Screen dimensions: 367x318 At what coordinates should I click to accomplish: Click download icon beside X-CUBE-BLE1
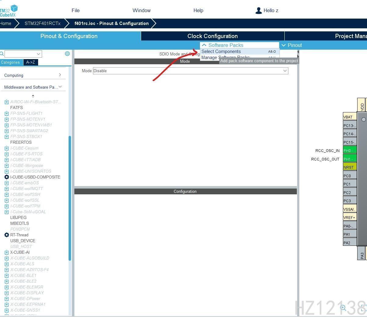[6, 275]
